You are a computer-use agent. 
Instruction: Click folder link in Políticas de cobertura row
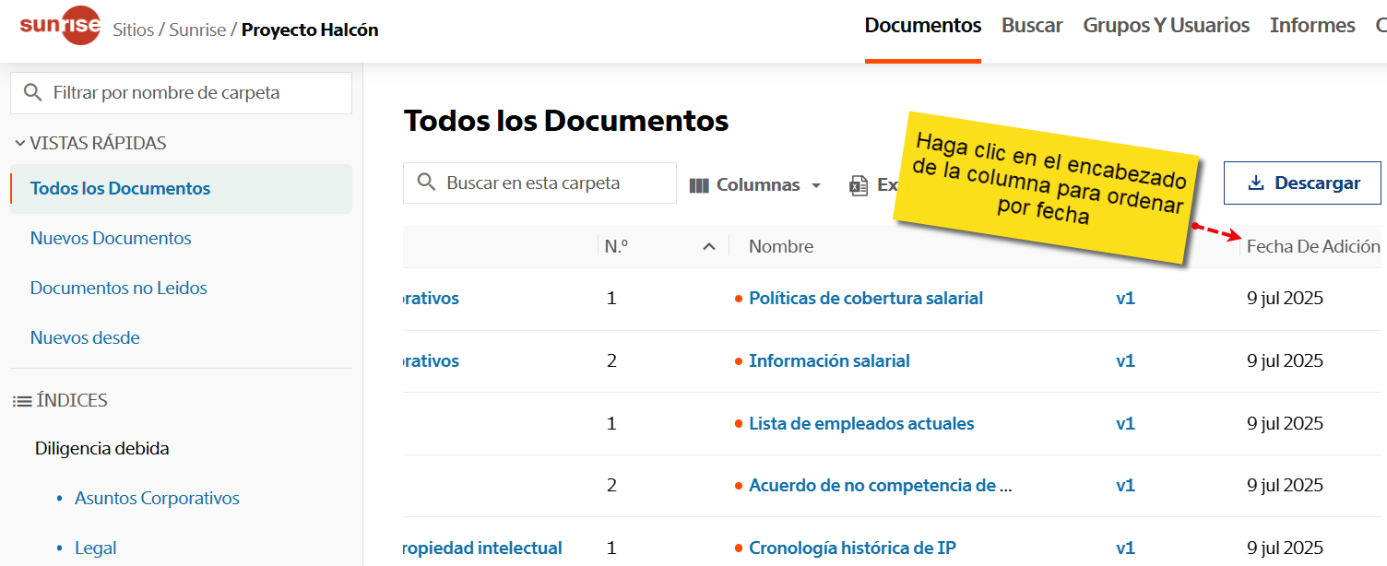[432, 299]
